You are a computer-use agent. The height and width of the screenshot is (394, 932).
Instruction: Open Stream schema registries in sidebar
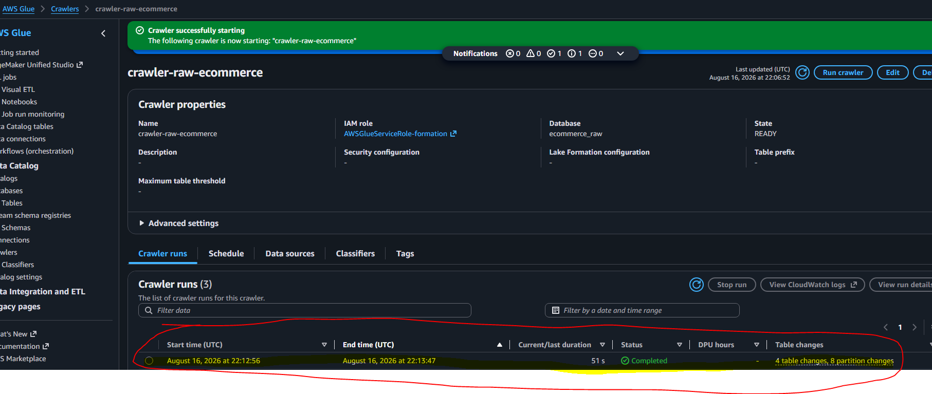click(x=35, y=215)
